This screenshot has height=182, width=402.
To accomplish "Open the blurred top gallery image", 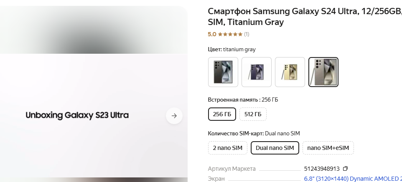I will coord(94,29).
